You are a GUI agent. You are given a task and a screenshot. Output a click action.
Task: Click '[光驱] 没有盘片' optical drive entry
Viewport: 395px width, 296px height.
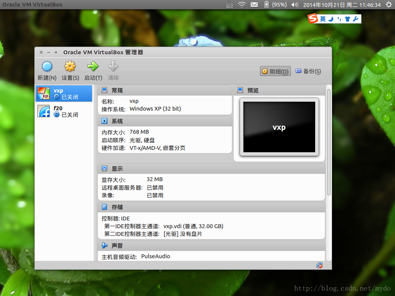182,234
